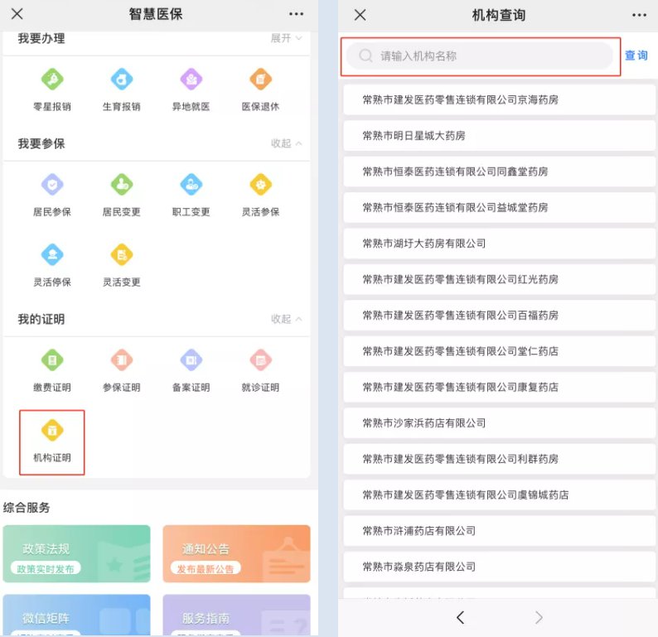Tap the 居民变更 icon

[122, 184]
